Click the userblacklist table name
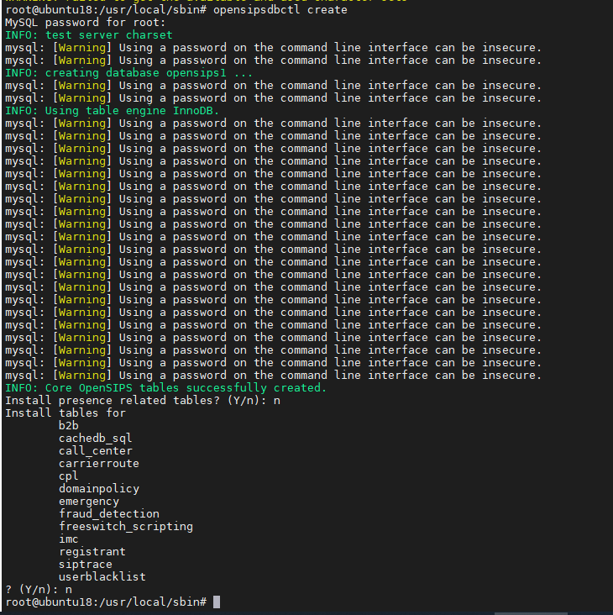This screenshot has height=615, width=613. (x=102, y=577)
